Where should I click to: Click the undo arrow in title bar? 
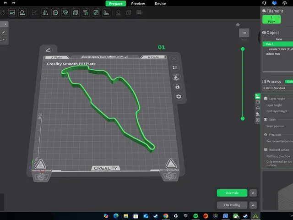pyautogui.click(x=5, y=3)
